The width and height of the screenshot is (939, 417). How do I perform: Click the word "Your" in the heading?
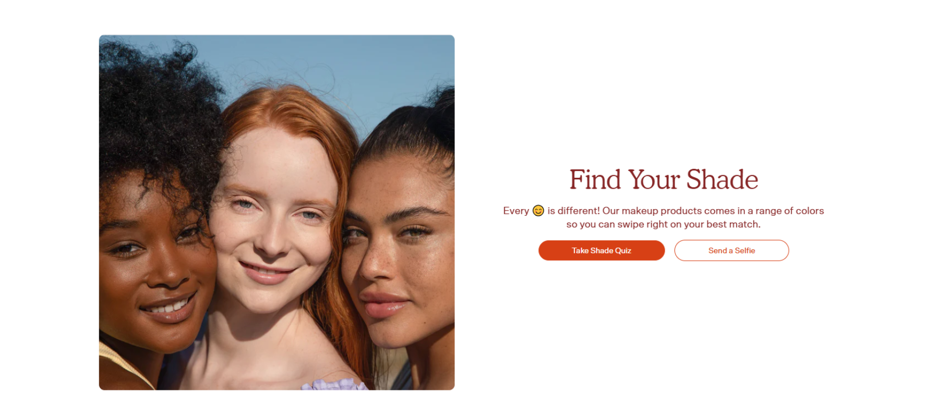tap(654, 180)
